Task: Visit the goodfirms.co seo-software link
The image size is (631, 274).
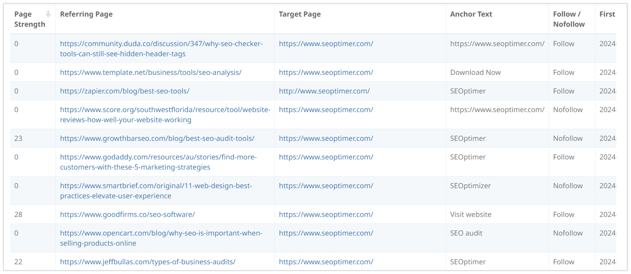Action: coord(127,215)
